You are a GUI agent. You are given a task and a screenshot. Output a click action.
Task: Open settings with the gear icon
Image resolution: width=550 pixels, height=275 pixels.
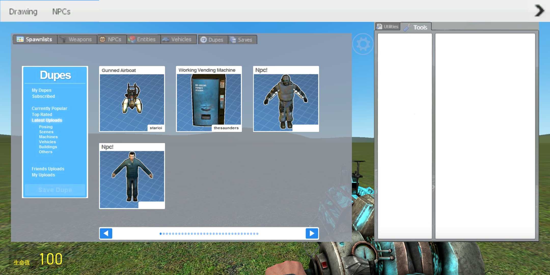click(x=363, y=44)
